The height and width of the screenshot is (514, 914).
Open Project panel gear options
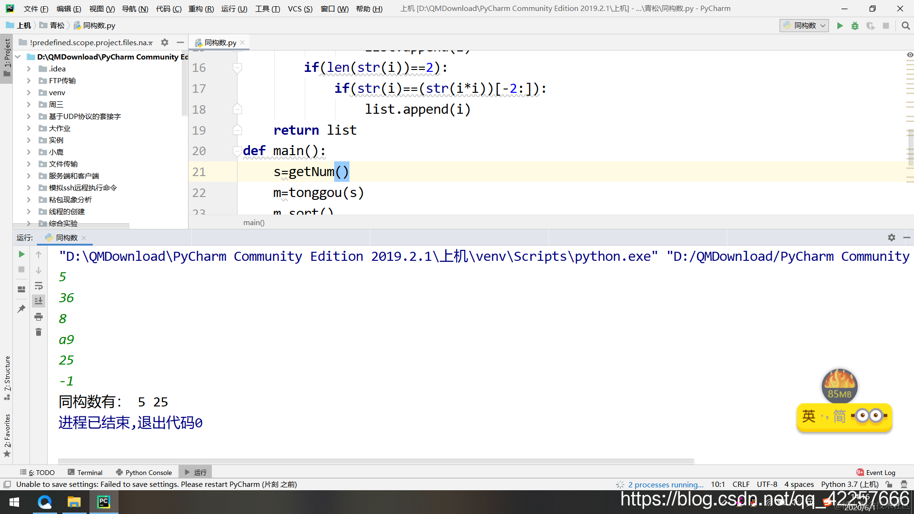coord(165,42)
